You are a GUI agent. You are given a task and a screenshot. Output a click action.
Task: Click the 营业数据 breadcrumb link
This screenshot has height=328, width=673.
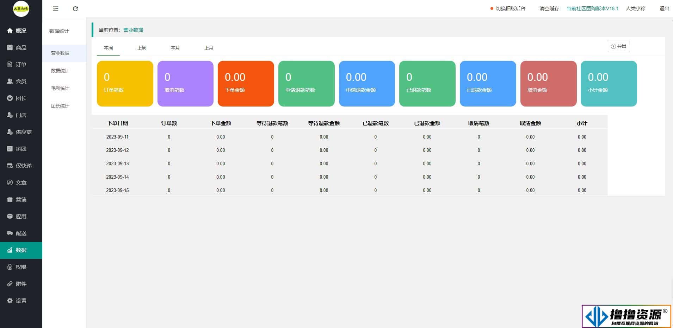coord(133,30)
